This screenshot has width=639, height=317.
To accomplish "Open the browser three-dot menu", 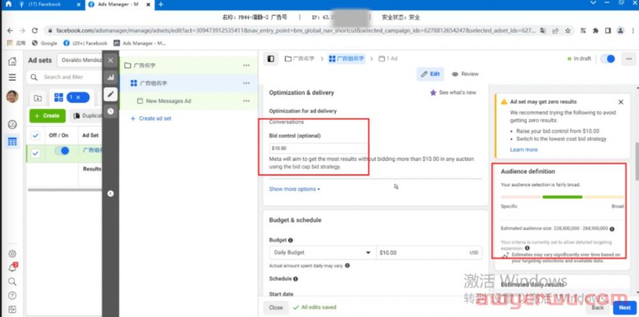I will coord(632,31).
